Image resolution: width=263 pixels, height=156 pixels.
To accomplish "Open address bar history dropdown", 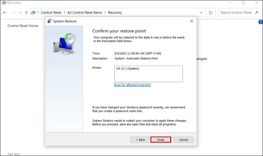I will point(201,12).
